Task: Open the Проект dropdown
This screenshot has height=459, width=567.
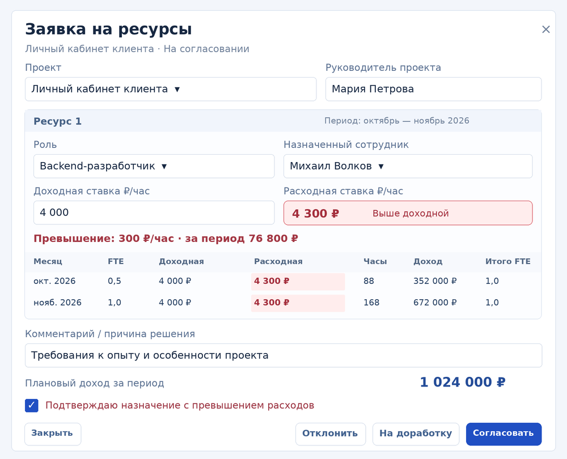Action: (171, 89)
